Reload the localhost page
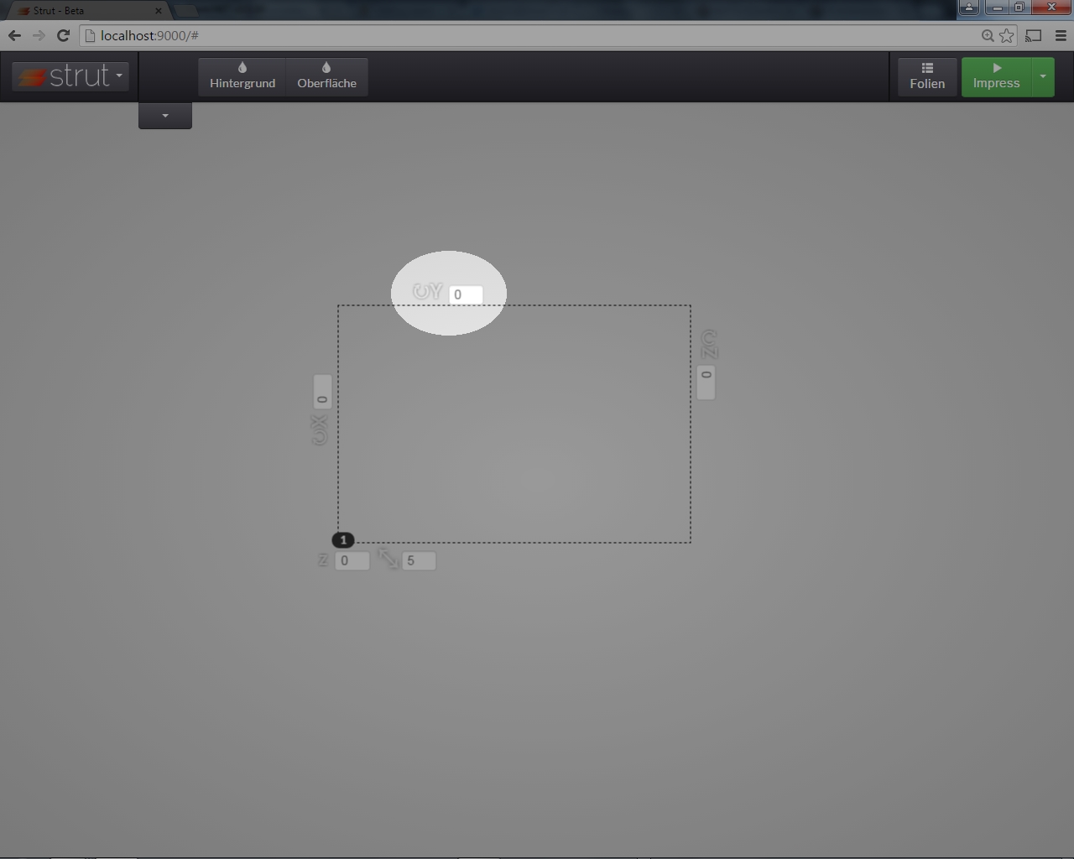 pyautogui.click(x=63, y=35)
